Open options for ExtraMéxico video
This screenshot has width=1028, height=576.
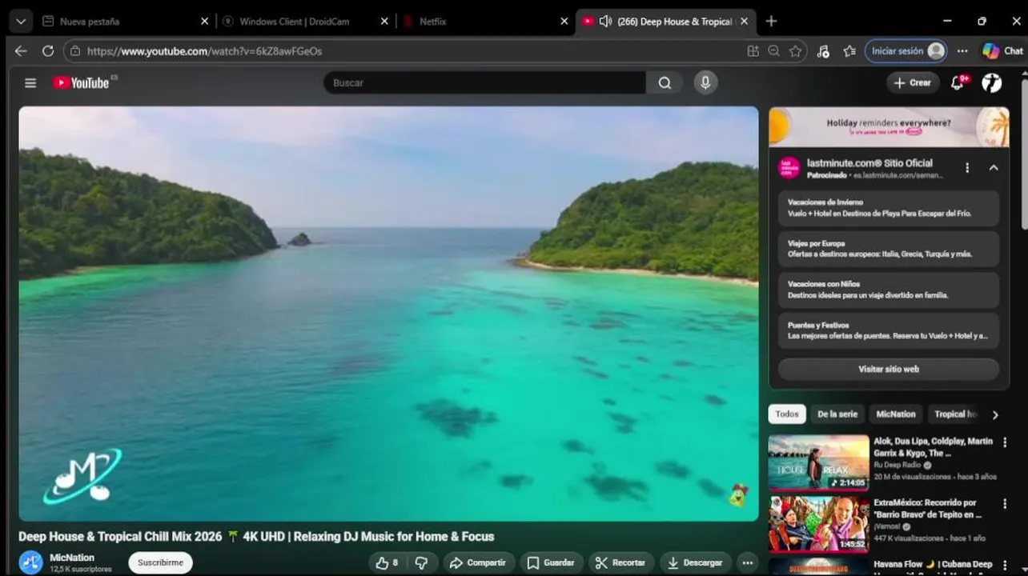coord(1005,504)
